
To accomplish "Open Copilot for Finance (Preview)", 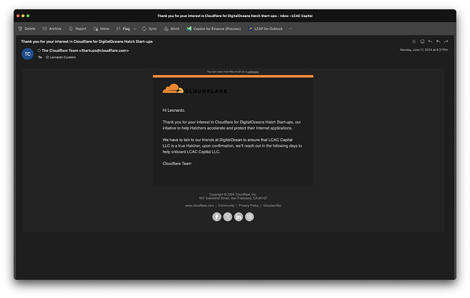I will tap(213, 29).
